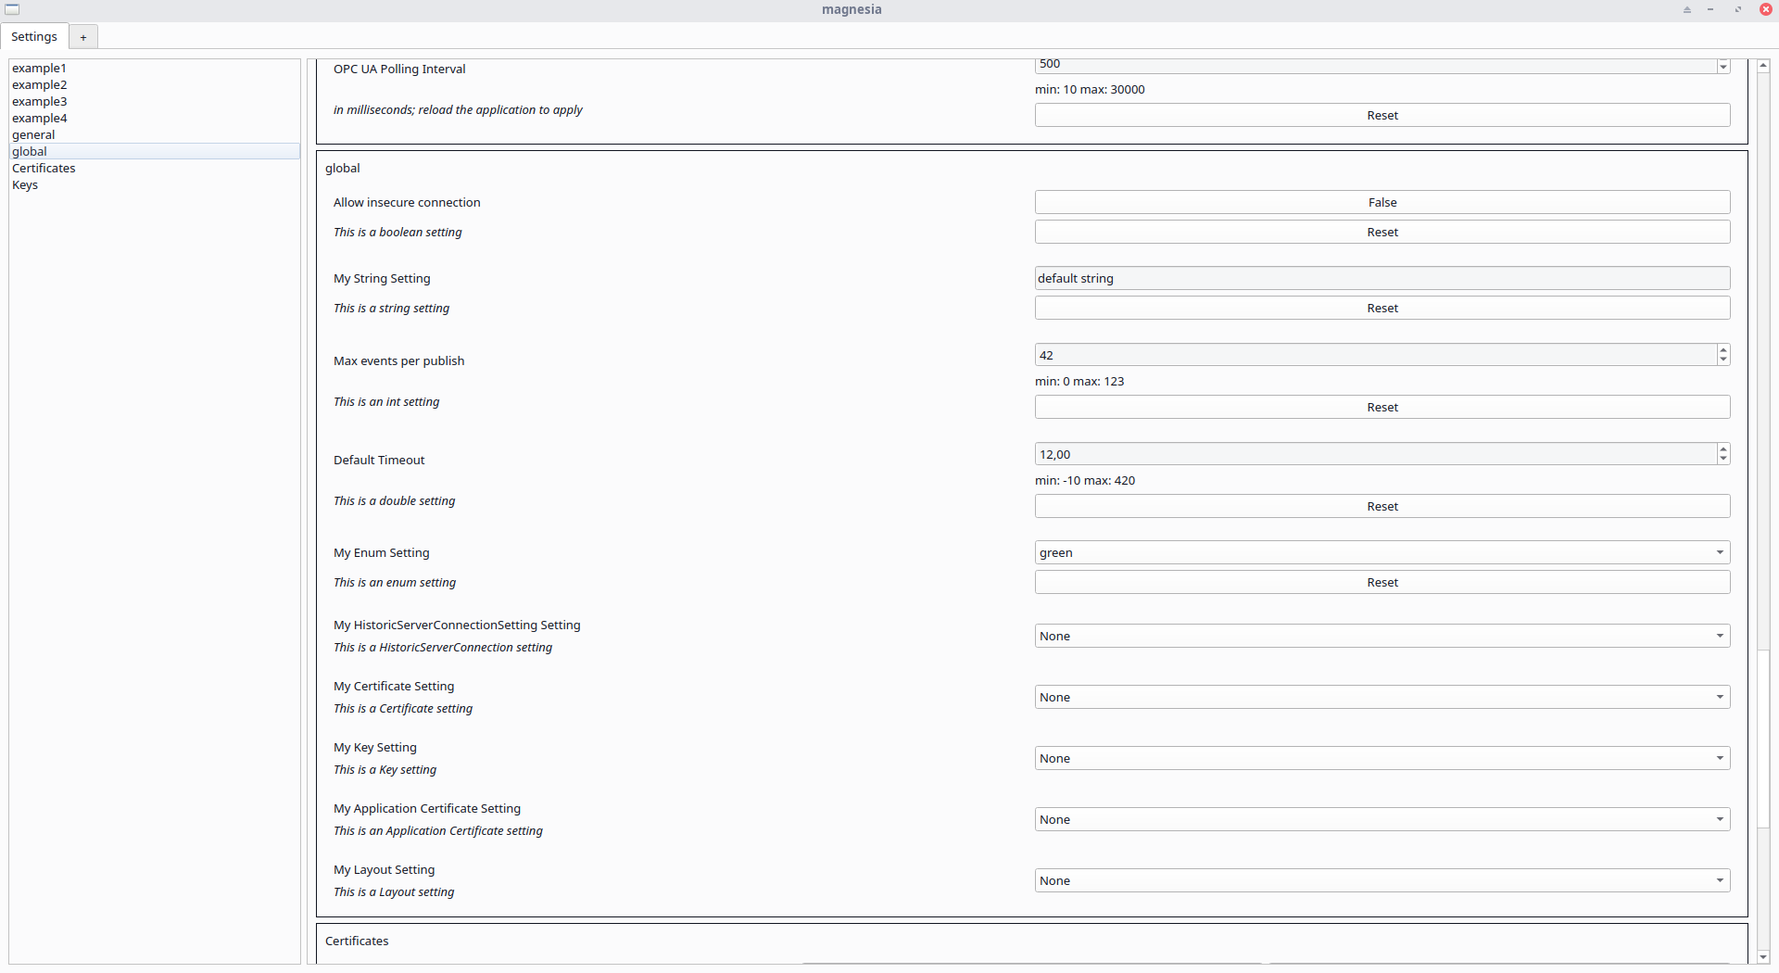
Task: Decrease Default Timeout with down arrow
Action: pos(1722,459)
